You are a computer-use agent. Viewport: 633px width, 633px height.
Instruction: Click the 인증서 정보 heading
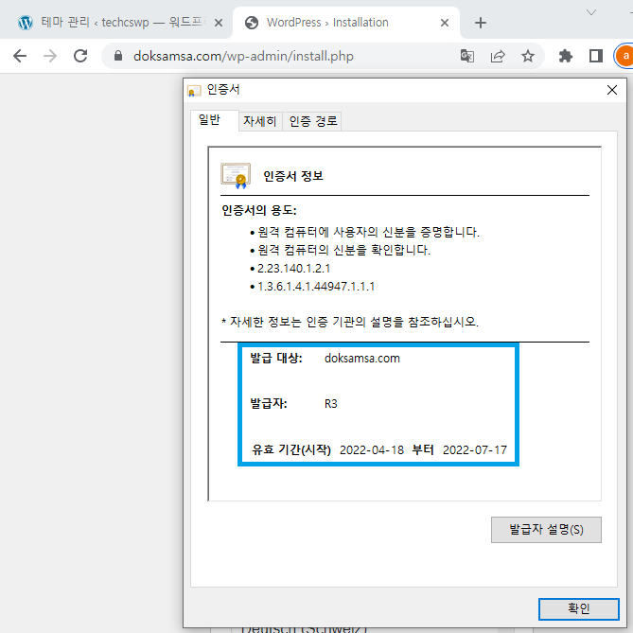click(x=293, y=176)
